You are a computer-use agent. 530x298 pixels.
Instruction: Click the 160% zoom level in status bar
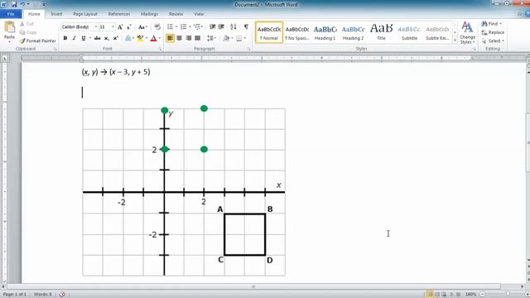[470, 295]
